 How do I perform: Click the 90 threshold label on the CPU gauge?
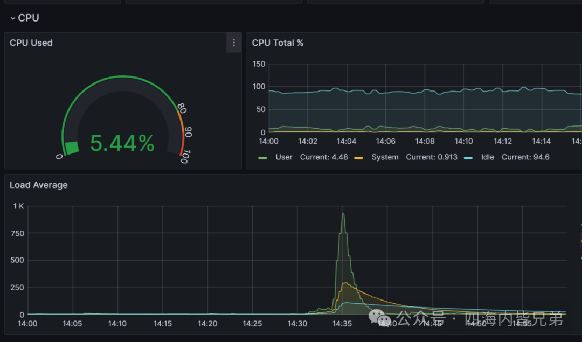pos(188,131)
